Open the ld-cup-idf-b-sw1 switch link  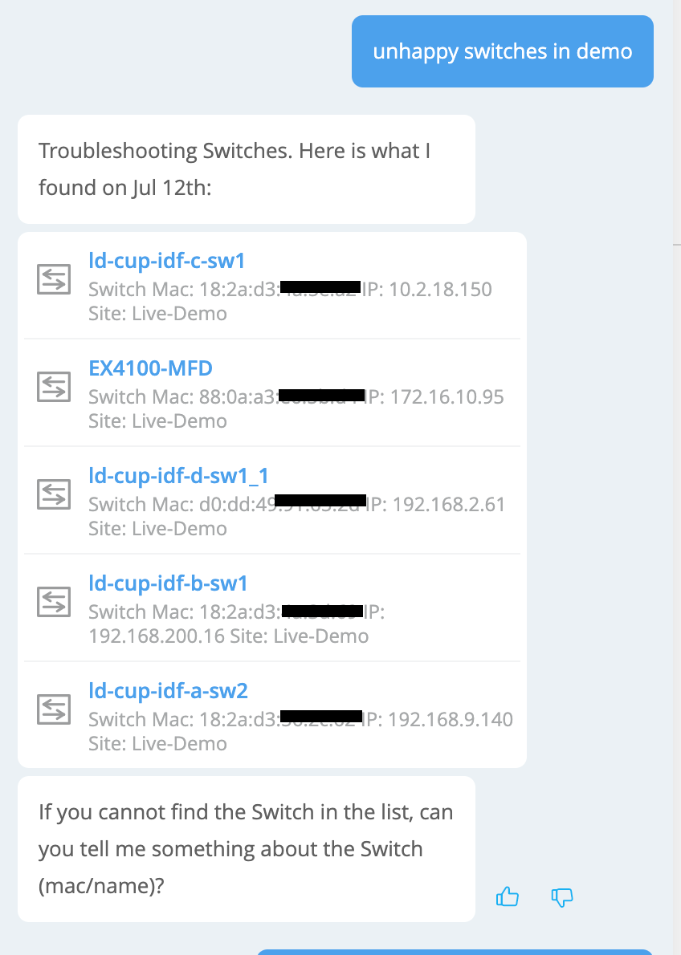(x=168, y=583)
